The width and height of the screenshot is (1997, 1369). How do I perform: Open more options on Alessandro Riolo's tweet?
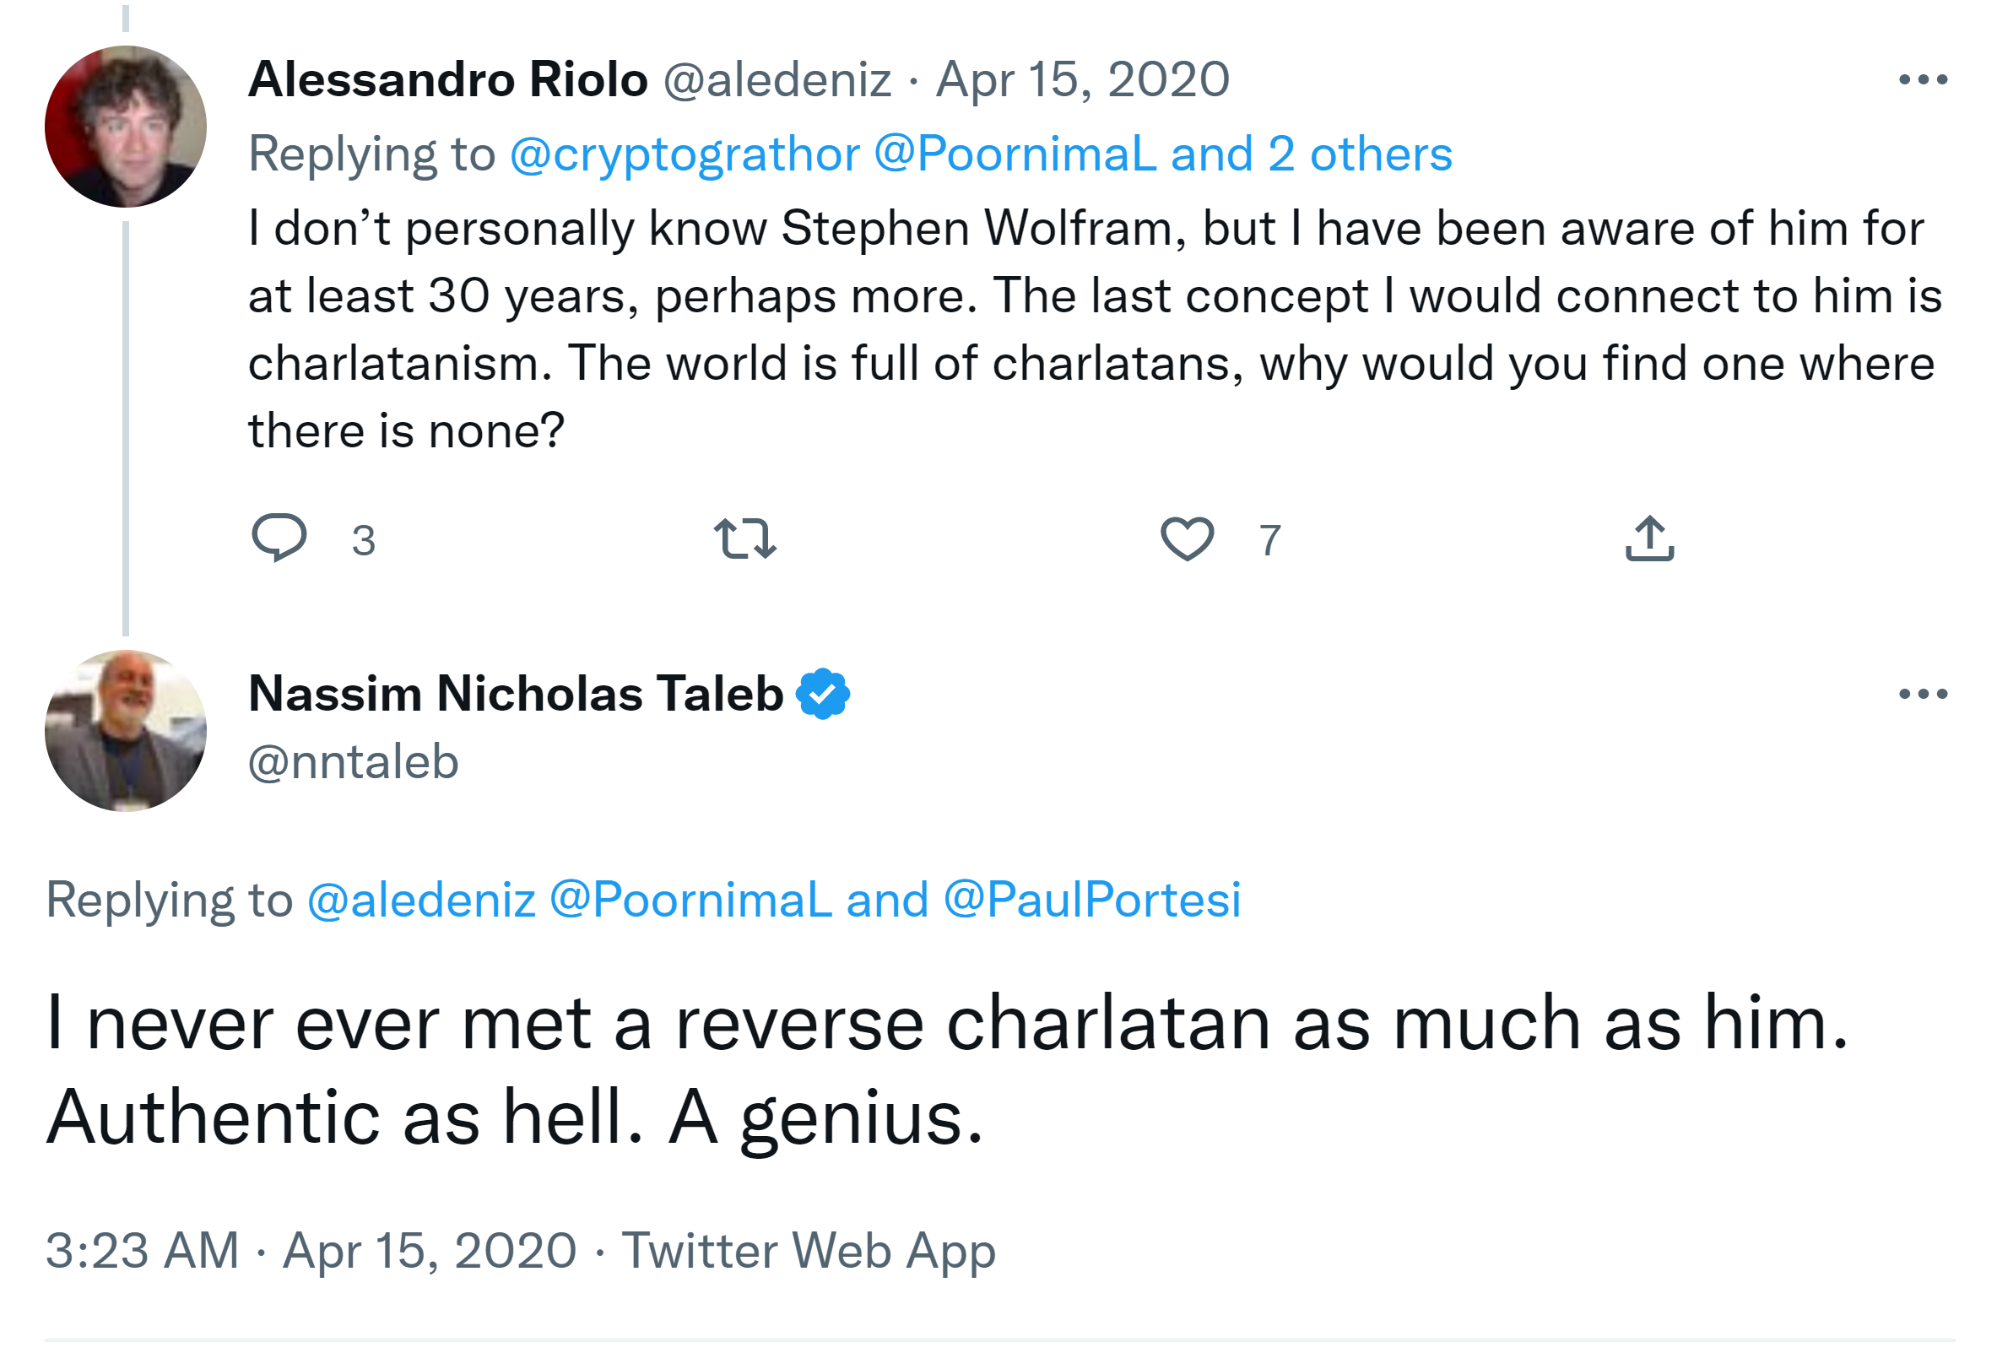click(x=1922, y=80)
